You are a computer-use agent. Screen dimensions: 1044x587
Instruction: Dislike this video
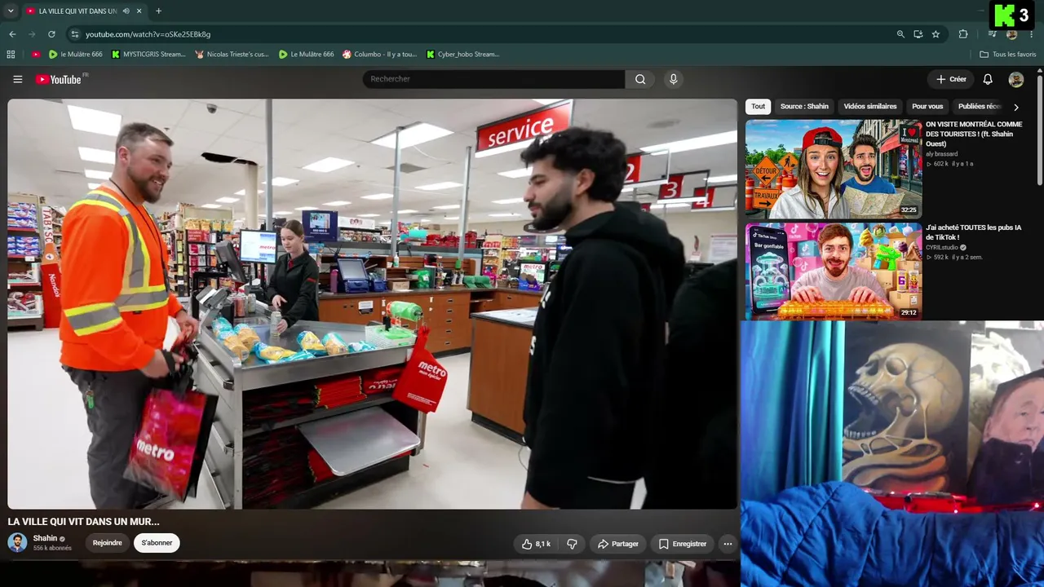[x=572, y=544]
